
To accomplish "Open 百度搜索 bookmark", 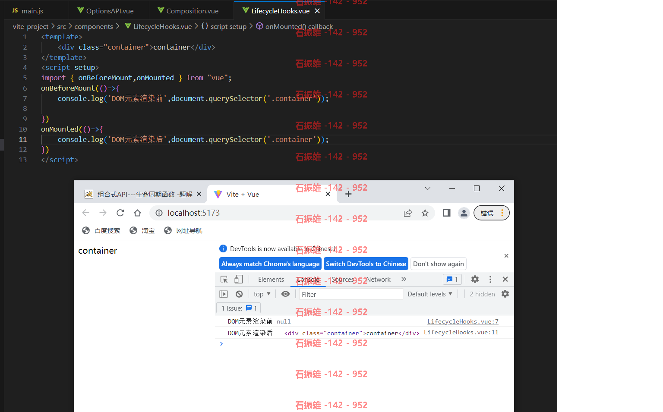I will (x=101, y=230).
